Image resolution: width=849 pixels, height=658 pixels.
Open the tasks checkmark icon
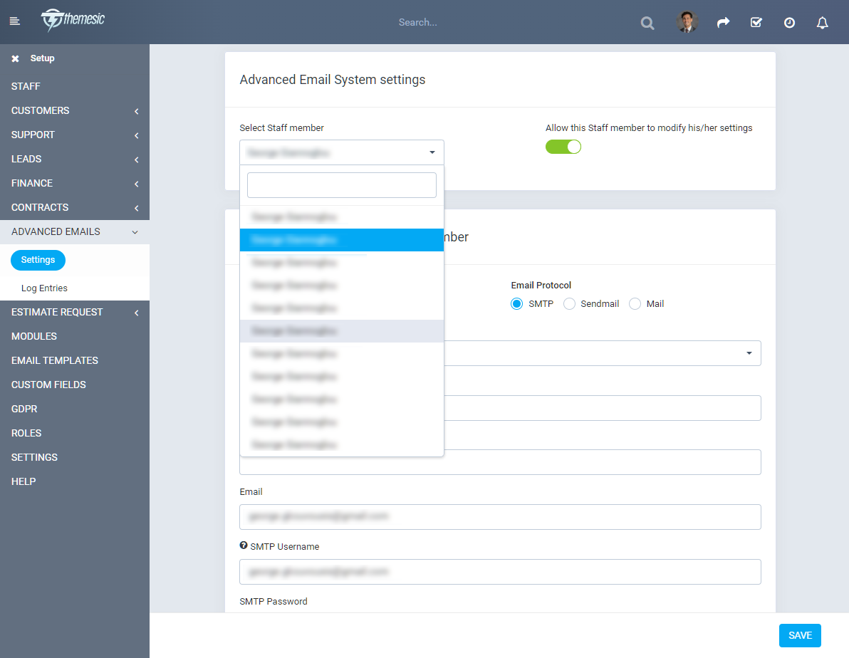tap(756, 22)
